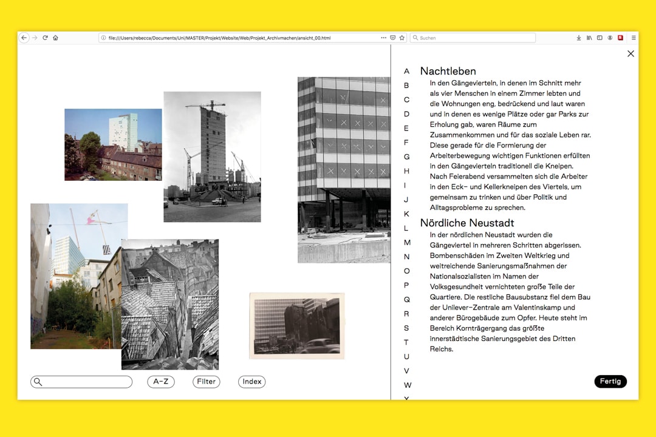Open page actions three-dot menu
The width and height of the screenshot is (656, 437).
pyautogui.click(x=384, y=38)
